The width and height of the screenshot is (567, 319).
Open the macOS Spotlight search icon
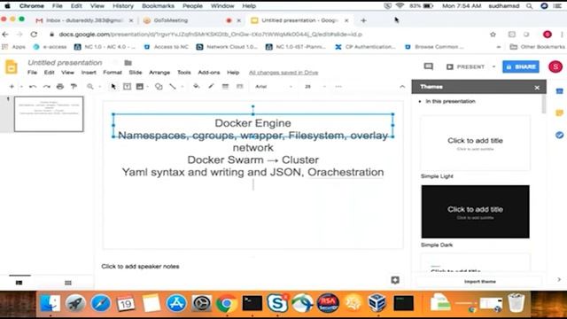pos(530,6)
